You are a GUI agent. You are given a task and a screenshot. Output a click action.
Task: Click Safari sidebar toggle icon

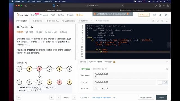26,6
